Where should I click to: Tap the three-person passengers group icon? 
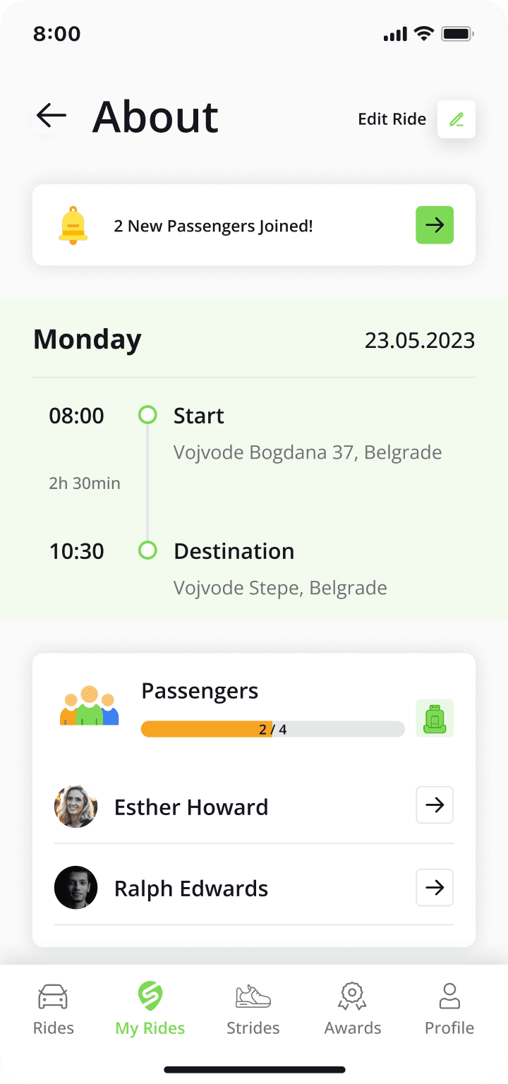89,706
